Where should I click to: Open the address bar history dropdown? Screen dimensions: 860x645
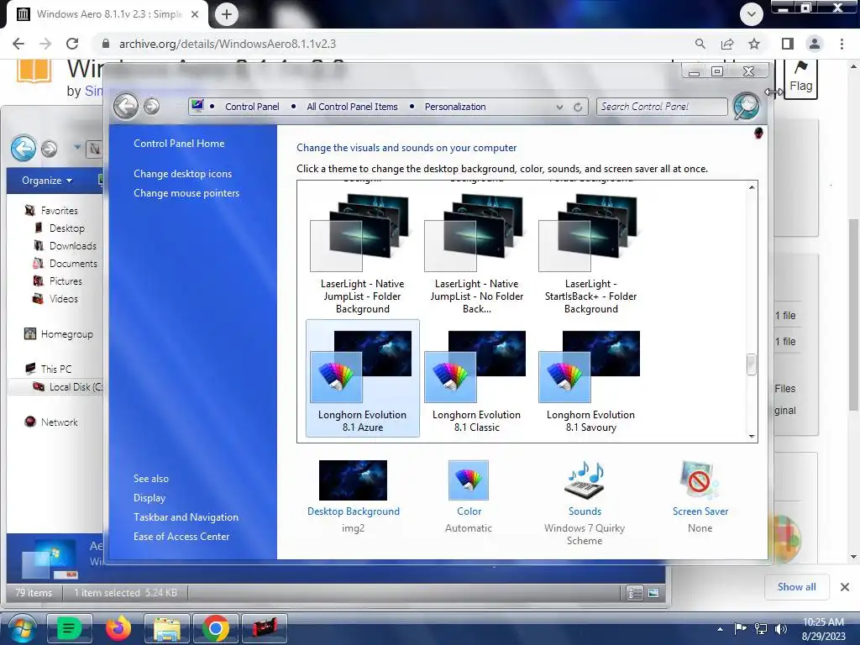point(559,107)
